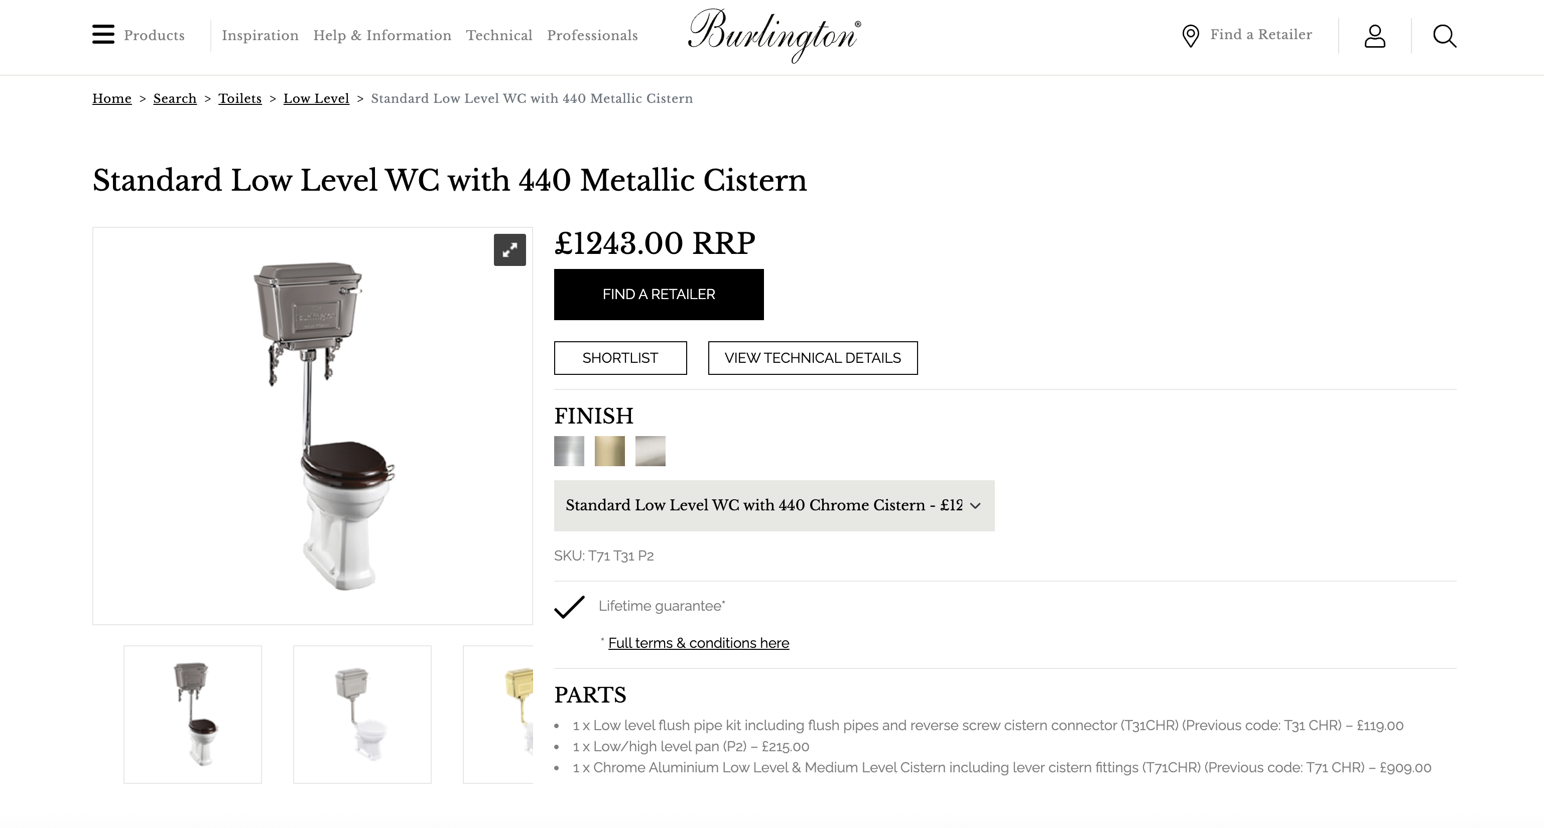This screenshot has height=828, width=1544.
Task: Open Full terms & conditions link
Action: (x=699, y=642)
